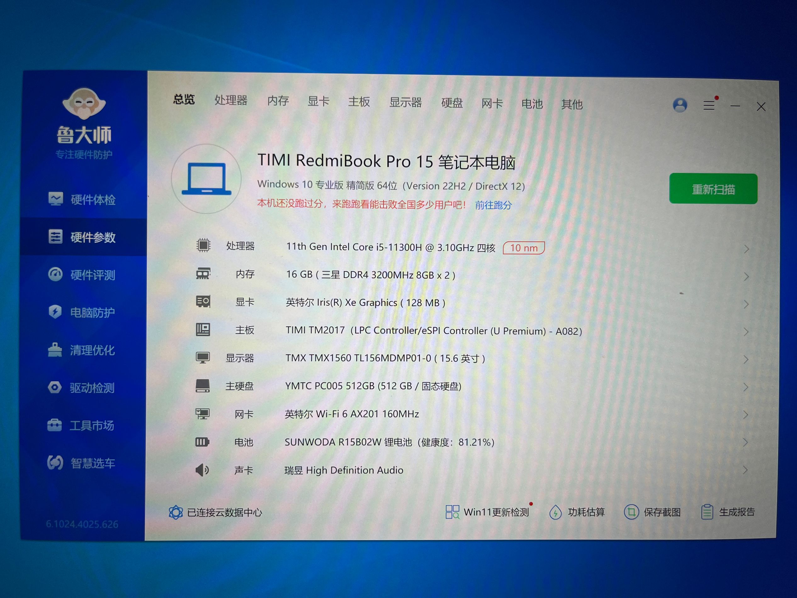Click the motherboard icon
797x598 pixels.
point(203,329)
